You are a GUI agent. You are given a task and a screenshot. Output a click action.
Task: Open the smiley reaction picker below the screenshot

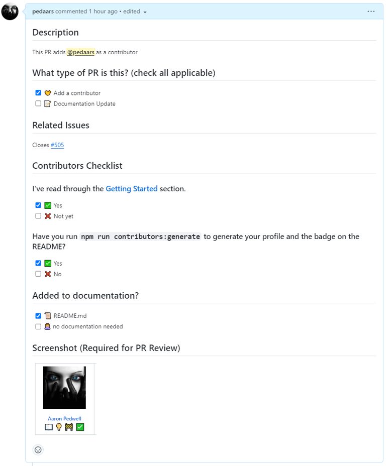[38, 449]
